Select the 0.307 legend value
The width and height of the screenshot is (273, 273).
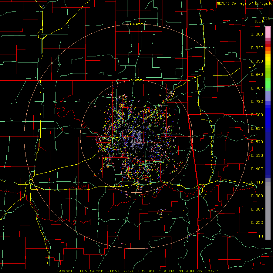tap(257, 209)
